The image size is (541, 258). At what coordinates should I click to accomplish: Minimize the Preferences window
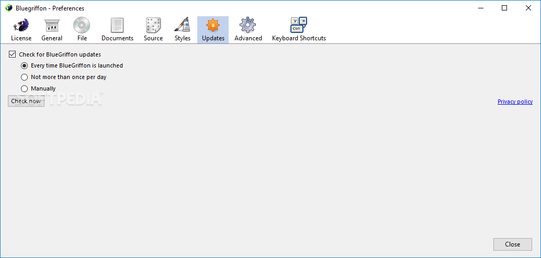click(480, 8)
